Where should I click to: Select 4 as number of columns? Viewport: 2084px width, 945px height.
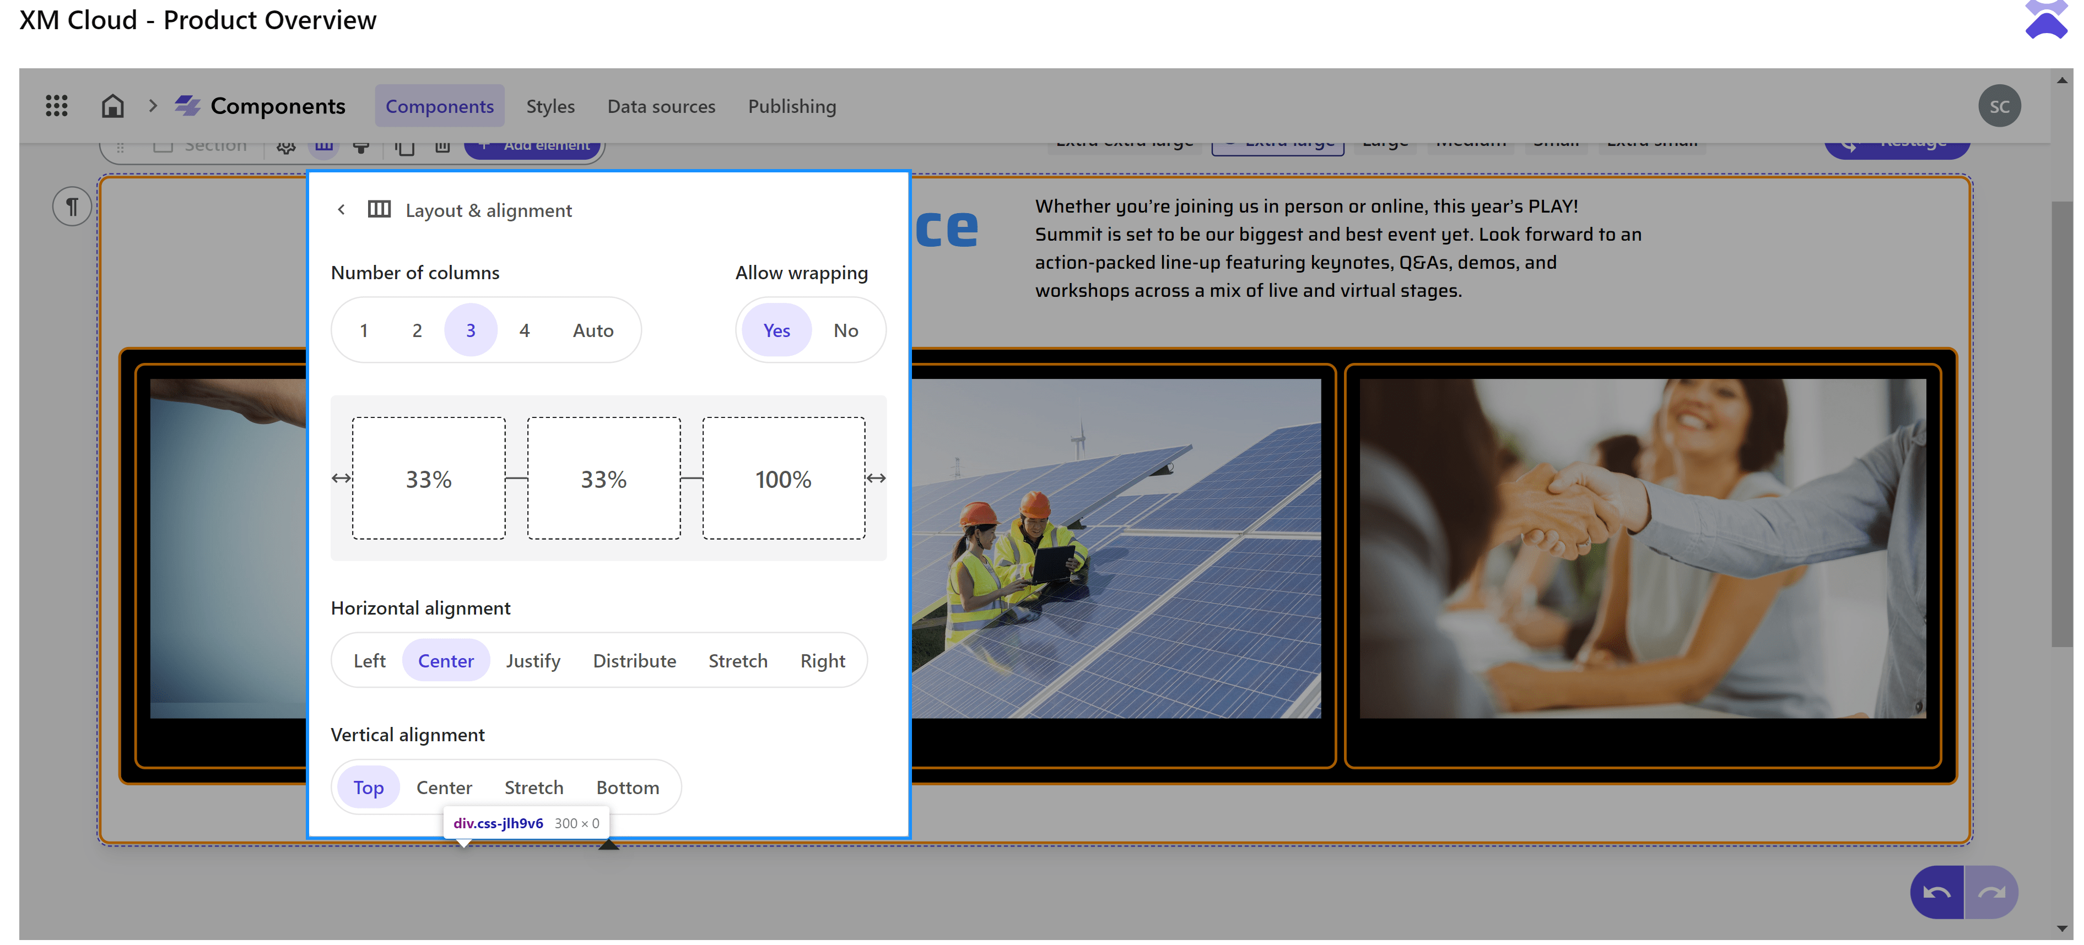(524, 330)
